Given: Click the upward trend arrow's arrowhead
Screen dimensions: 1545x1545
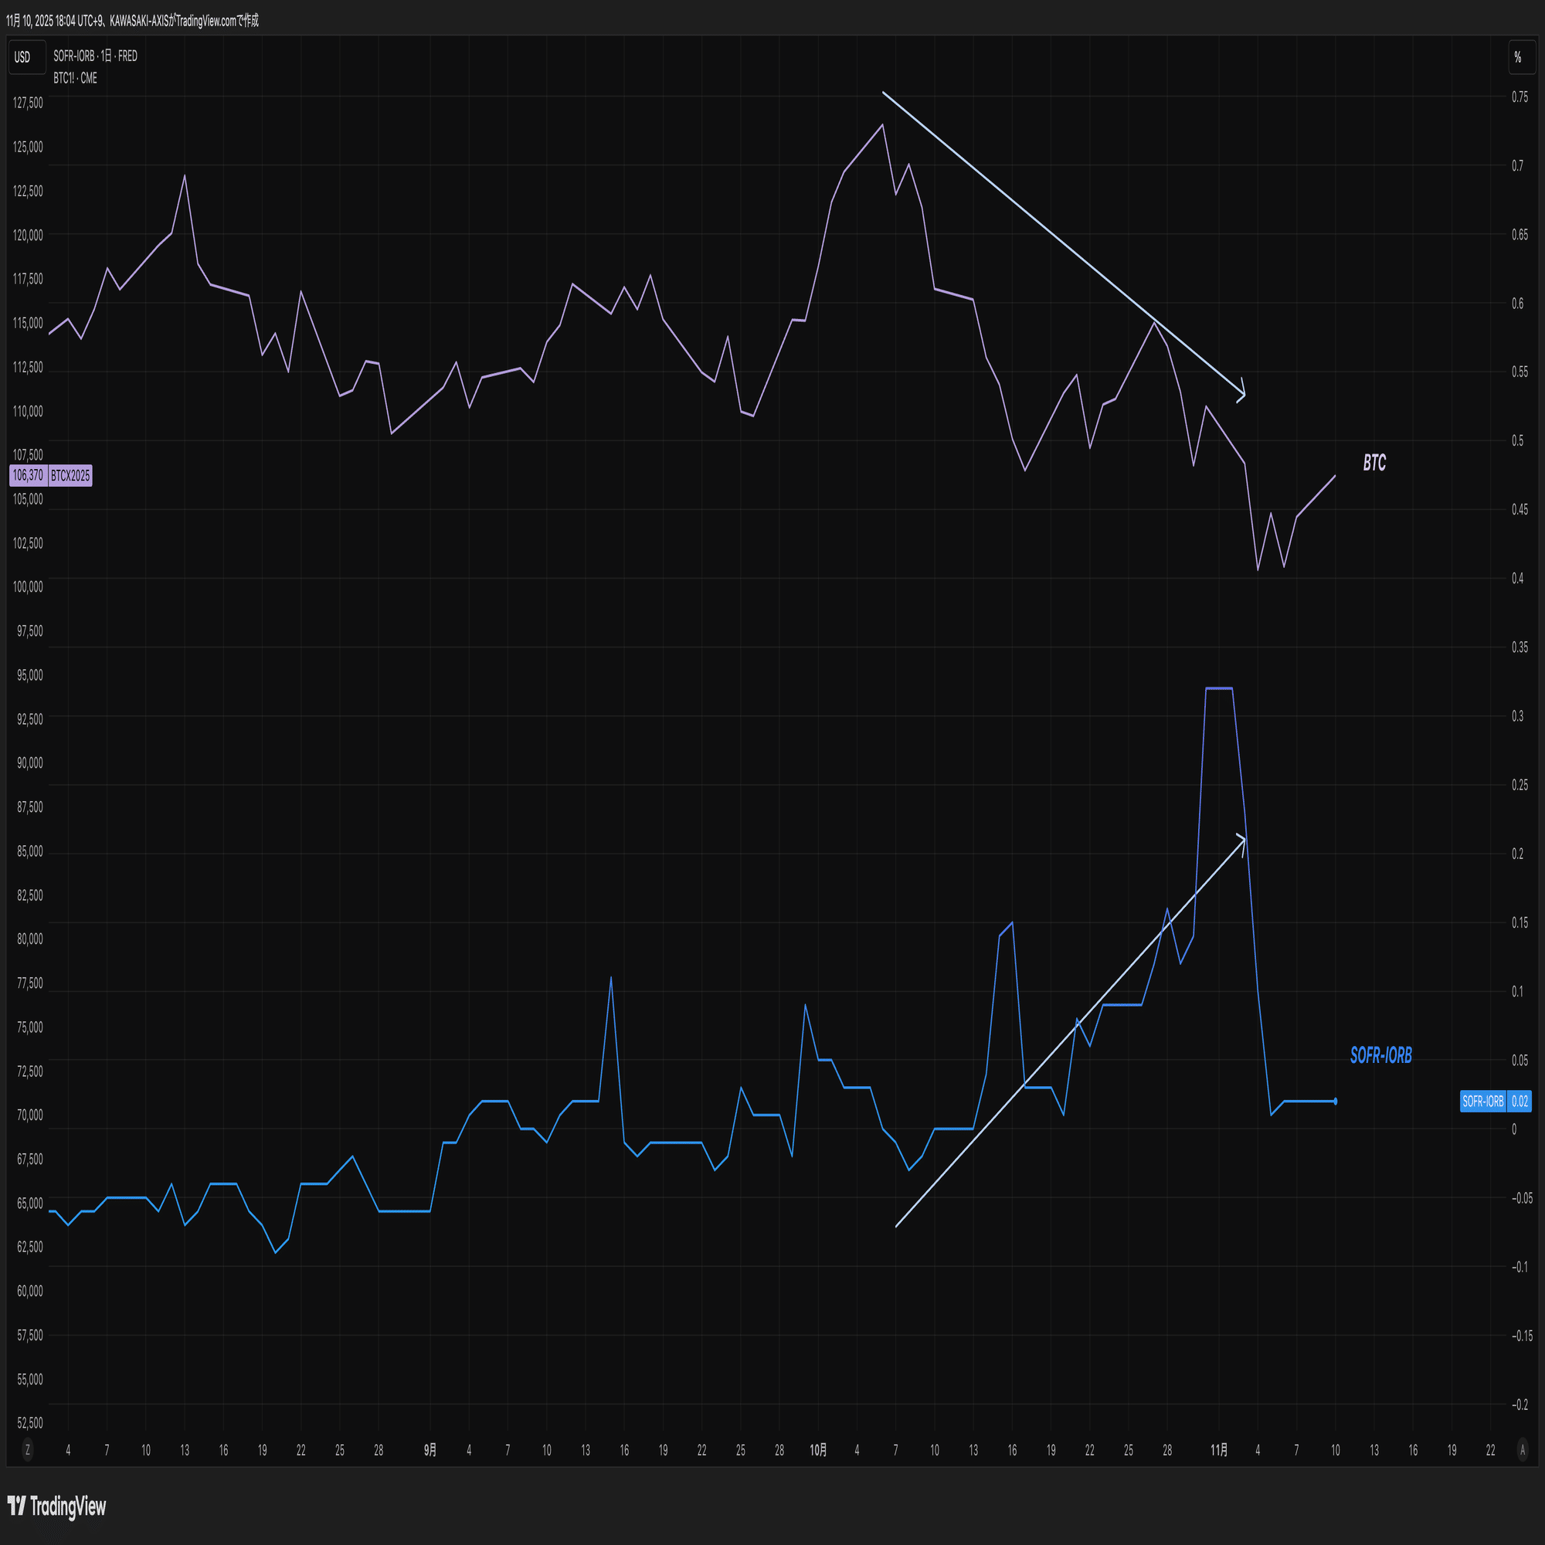Looking at the screenshot, I should click(1244, 839).
